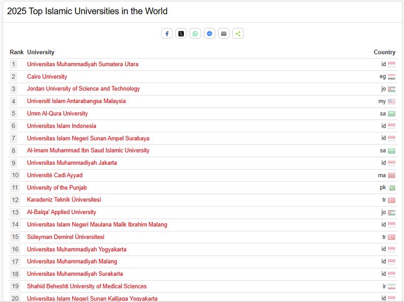Open the Süleyman Demirel Üniversitesi link

(66, 237)
